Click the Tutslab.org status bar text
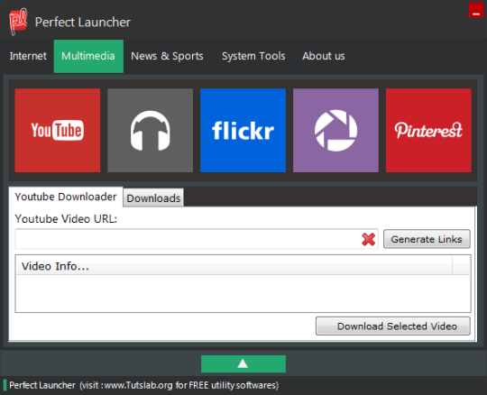The image size is (487, 395). coord(143,385)
